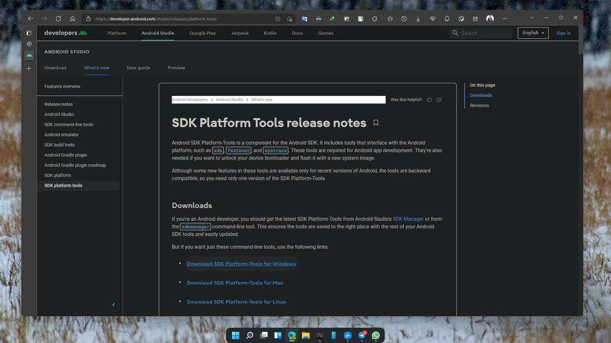Viewport: 611px width, 343px height.
Task: Open SDK command-line tools in sidebar
Action: tap(69, 125)
